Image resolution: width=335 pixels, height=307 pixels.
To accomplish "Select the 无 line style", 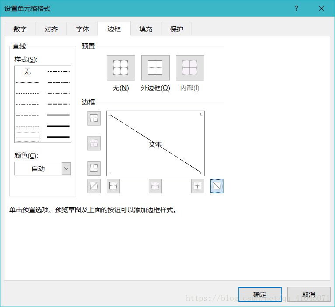I will point(28,71).
